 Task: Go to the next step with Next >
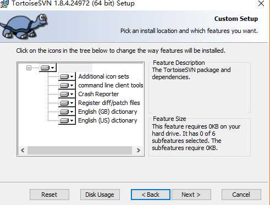[x=191, y=195]
